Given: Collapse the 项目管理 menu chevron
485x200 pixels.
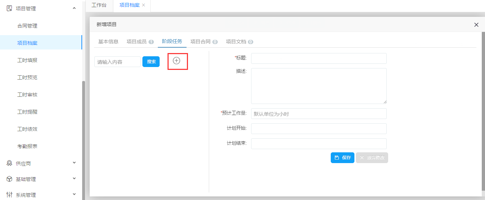Looking at the screenshot, I should [x=74, y=8].
